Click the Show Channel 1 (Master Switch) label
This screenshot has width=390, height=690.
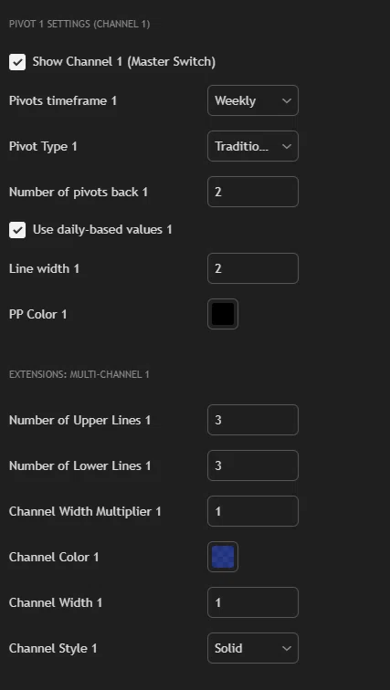click(123, 62)
